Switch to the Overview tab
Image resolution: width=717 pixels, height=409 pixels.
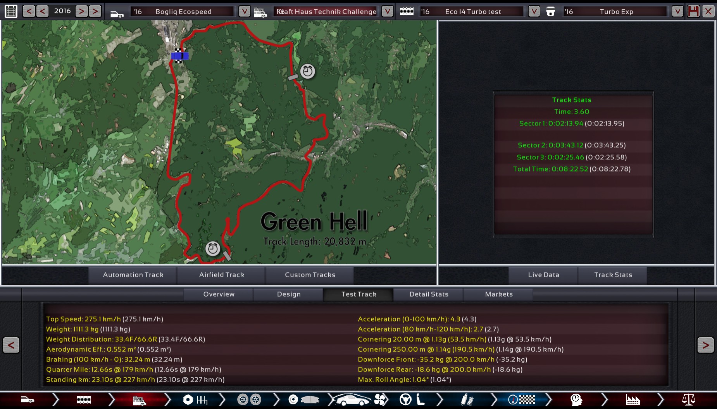click(x=219, y=294)
